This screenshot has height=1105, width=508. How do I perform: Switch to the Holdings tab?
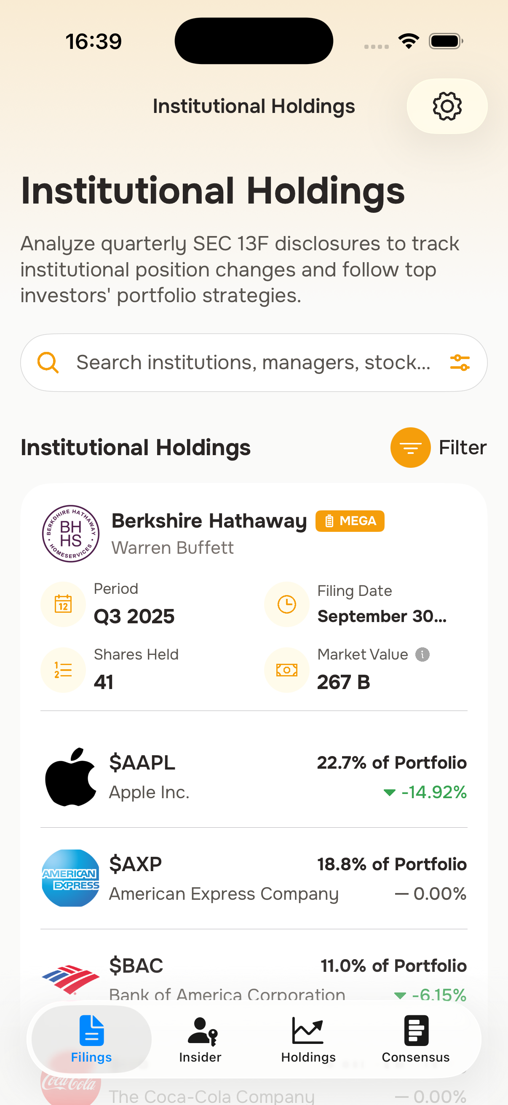pos(308,1039)
